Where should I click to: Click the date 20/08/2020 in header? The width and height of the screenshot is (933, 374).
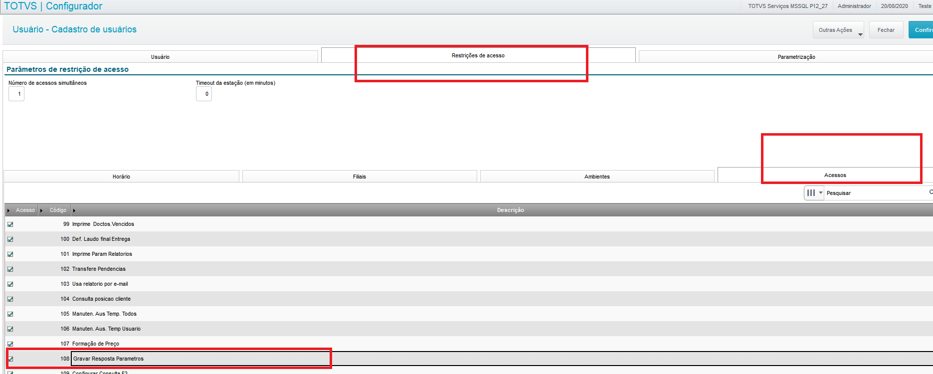[x=894, y=6]
